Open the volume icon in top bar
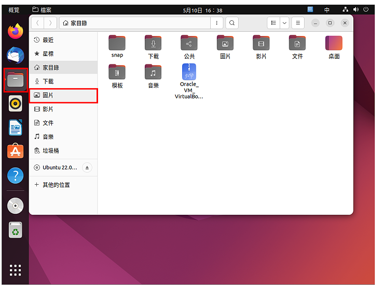Viewport: 384px width, 290px height. coord(356,9)
